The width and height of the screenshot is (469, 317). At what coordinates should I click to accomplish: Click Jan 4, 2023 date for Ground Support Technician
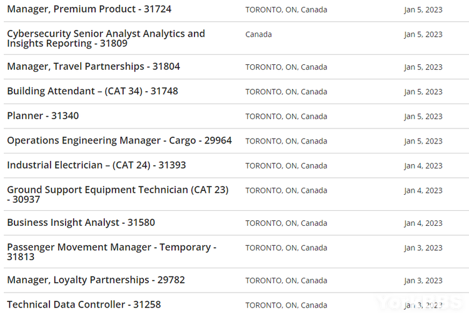[x=423, y=191]
